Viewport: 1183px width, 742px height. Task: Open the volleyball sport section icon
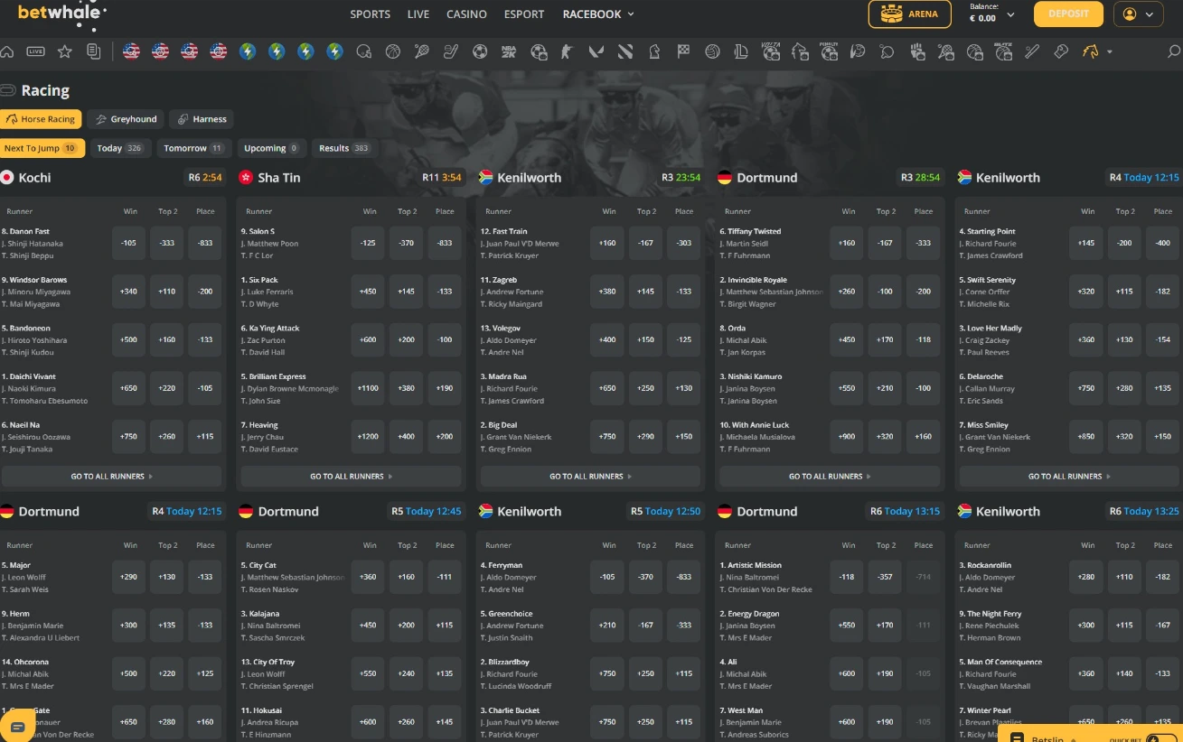(713, 51)
